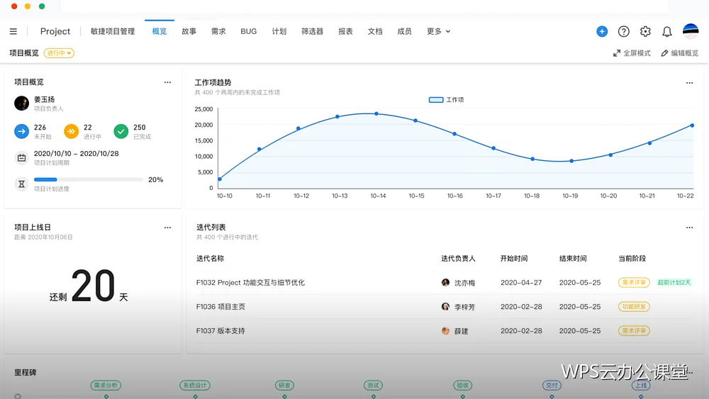Toggle 工作项 legend in trend chart
Viewport: 709px width, 399px height.
[x=446, y=99]
